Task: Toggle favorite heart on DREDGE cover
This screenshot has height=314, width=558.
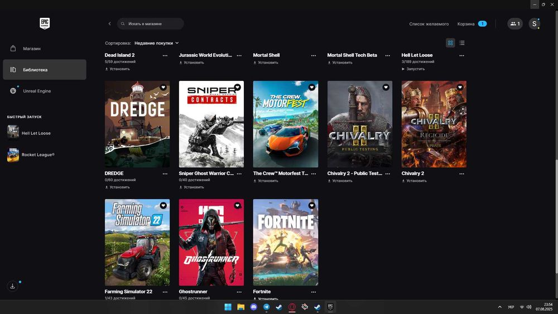Action: pyautogui.click(x=163, y=87)
